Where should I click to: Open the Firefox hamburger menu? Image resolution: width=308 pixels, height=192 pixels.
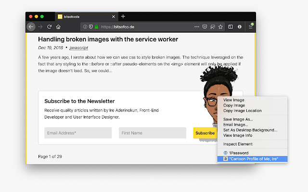point(251,26)
